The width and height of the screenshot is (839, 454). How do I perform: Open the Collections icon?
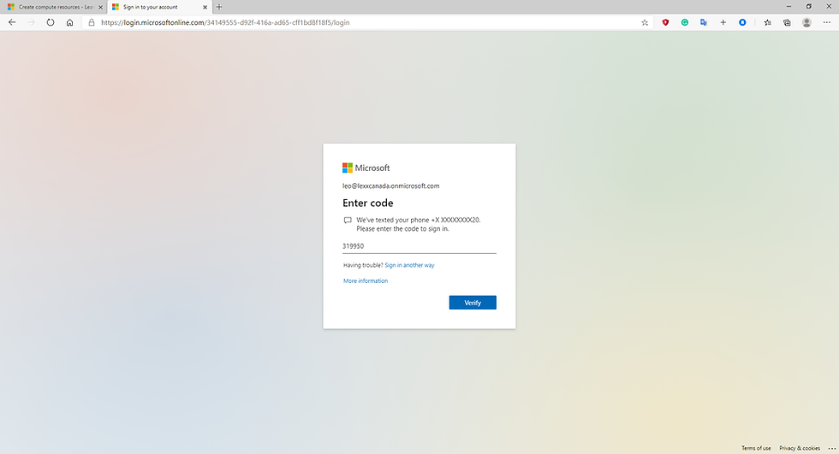(x=787, y=22)
